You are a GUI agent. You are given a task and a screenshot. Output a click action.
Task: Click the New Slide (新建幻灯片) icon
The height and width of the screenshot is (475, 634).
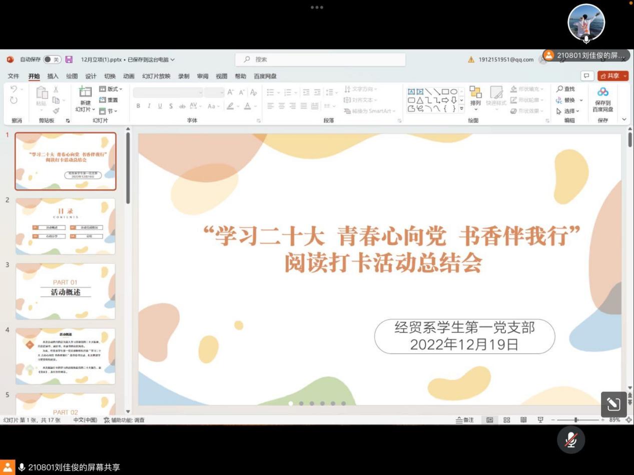coord(86,92)
